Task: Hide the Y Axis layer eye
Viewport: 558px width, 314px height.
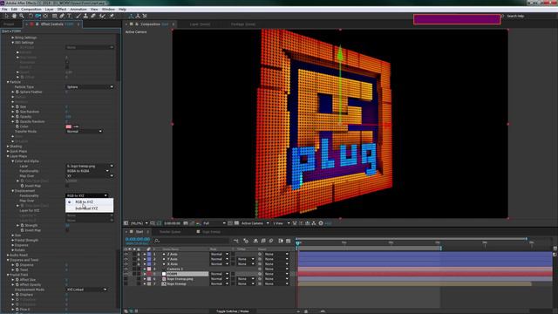Action: pos(126,259)
